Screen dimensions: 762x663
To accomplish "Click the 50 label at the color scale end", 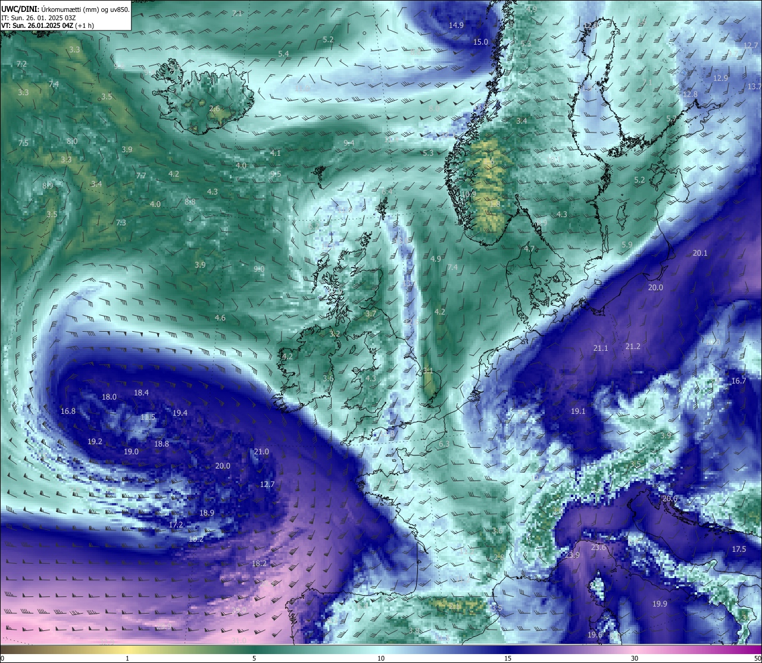I will [x=757, y=658].
